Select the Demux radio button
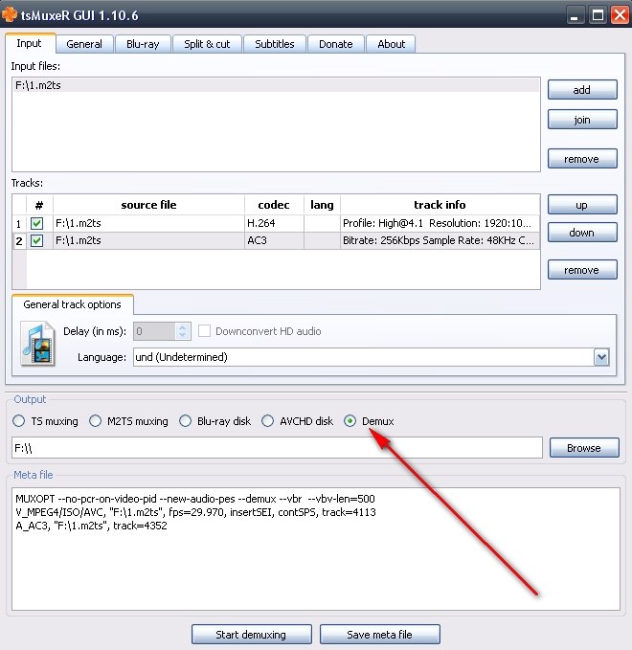 tap(350, 421)
